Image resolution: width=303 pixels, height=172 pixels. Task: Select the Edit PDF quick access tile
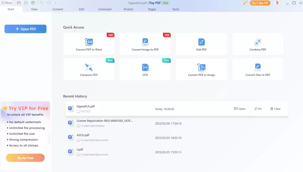tap(201, 44)
